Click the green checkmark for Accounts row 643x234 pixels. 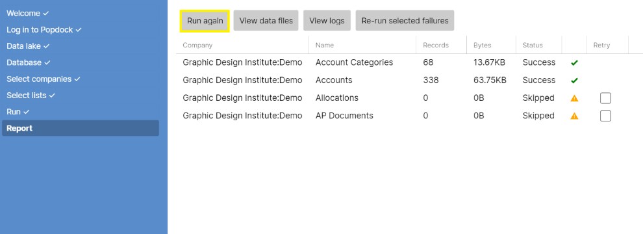(574, 81)
